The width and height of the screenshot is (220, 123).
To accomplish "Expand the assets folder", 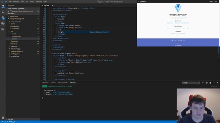I will (x=14, y=34).
